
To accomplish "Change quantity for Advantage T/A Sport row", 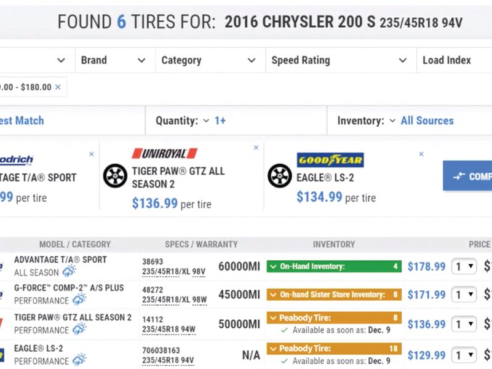I will (464, 267).
